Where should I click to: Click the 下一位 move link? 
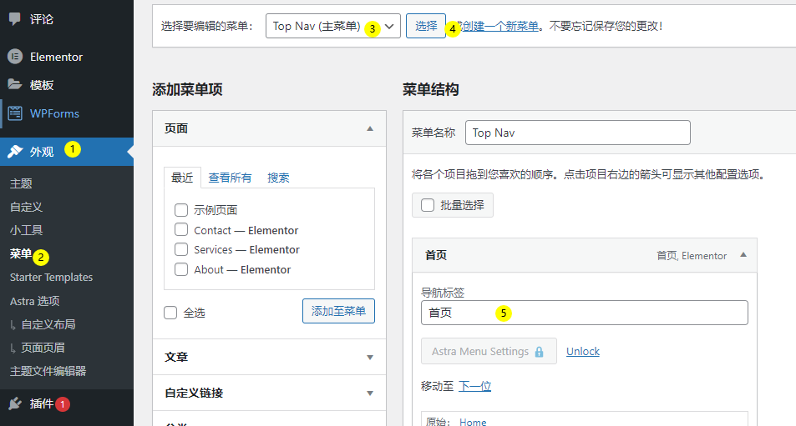point(475,386)
